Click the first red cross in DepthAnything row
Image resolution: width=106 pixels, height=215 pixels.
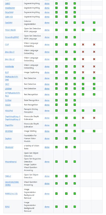pyautogui.click(x=83, y=118)
